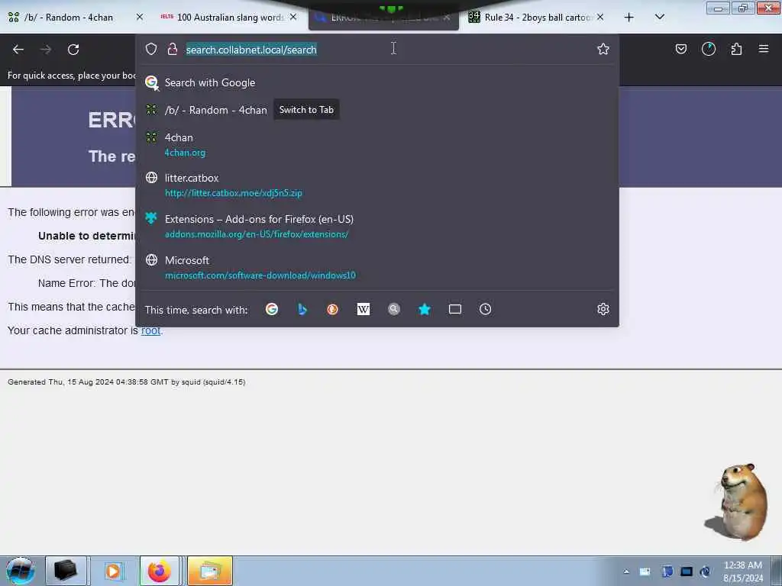This screenshot has height=586, width=782.
Task: Click the address bar URL field
Action: tap(376, 50)
